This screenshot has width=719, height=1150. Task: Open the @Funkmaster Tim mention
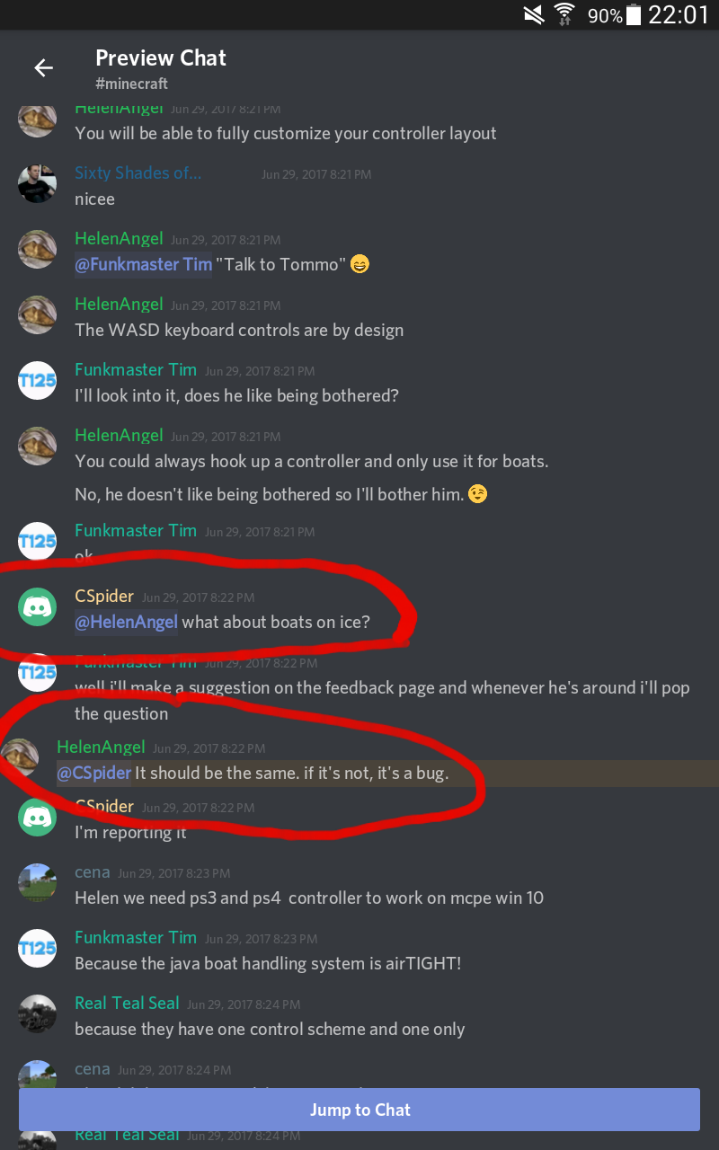pos(144,264)
